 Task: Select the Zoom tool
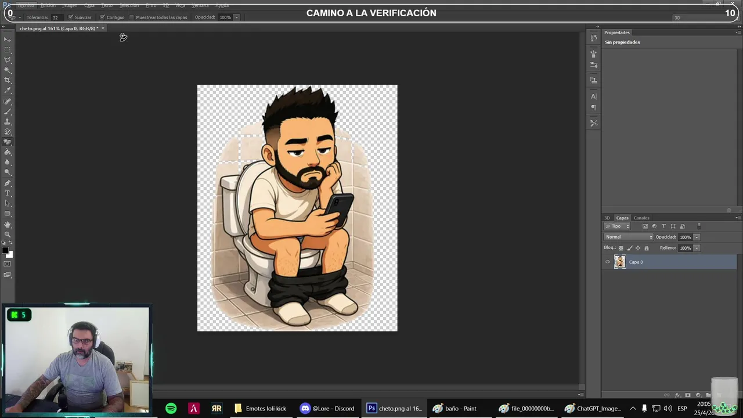tap(8, 235)
